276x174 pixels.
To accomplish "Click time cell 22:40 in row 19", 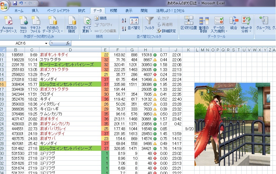I will (176, 99).
